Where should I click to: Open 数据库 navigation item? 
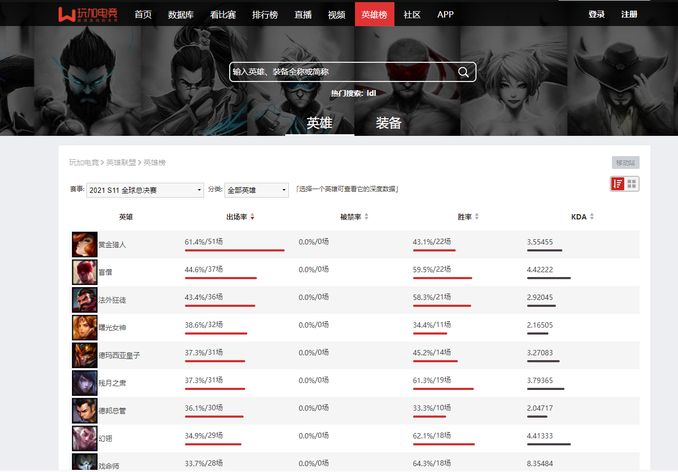(x=181, y=14)
